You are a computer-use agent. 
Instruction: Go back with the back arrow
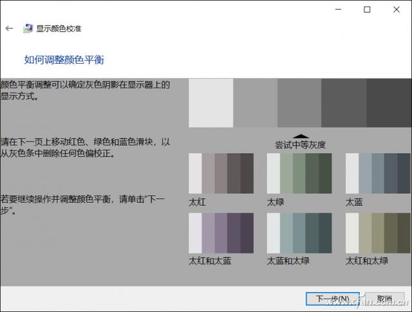pyautogui.click(x=9, y=28)
